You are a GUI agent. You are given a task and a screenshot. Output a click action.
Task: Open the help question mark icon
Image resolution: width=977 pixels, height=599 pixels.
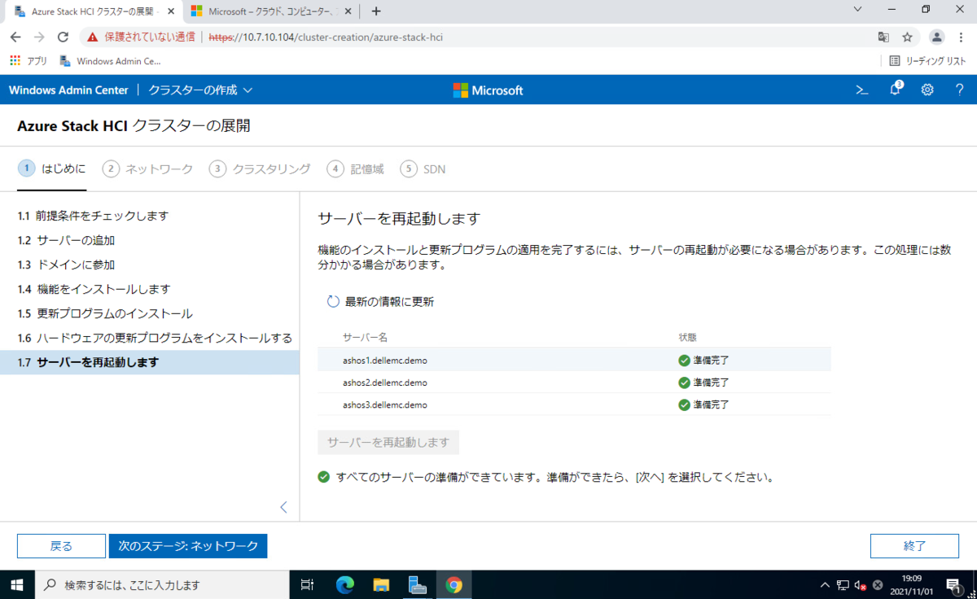(x=960, y=90)
